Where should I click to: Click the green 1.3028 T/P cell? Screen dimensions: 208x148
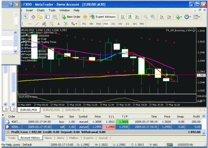click(122, 122)
